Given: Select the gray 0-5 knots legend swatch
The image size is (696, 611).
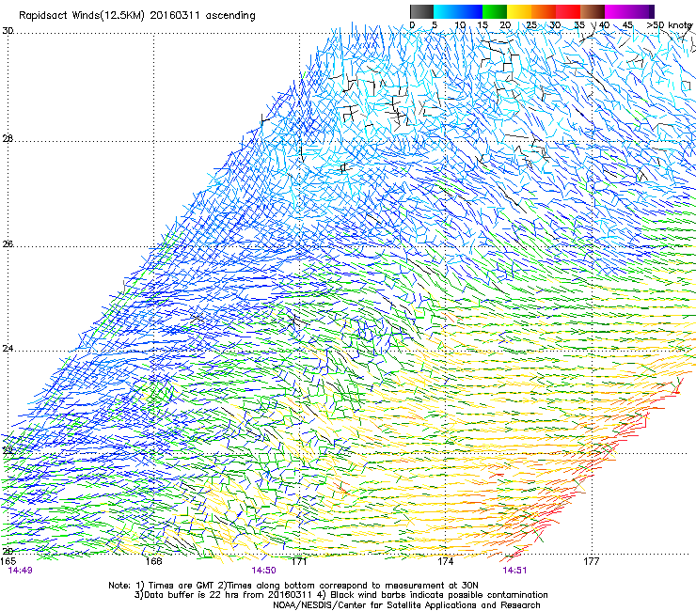Looking at the screenshot, I should [421, 11].
